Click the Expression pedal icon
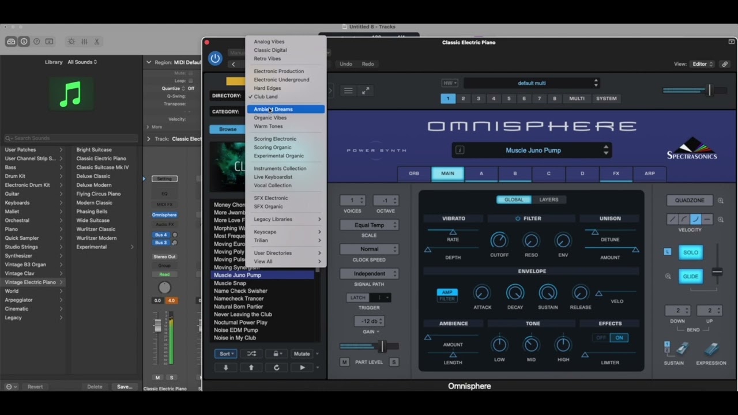738x415 pixels. tap(711, 349)
